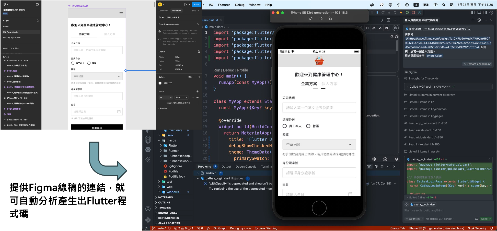Add a new export setting plus icon

(x=197, y=91)
